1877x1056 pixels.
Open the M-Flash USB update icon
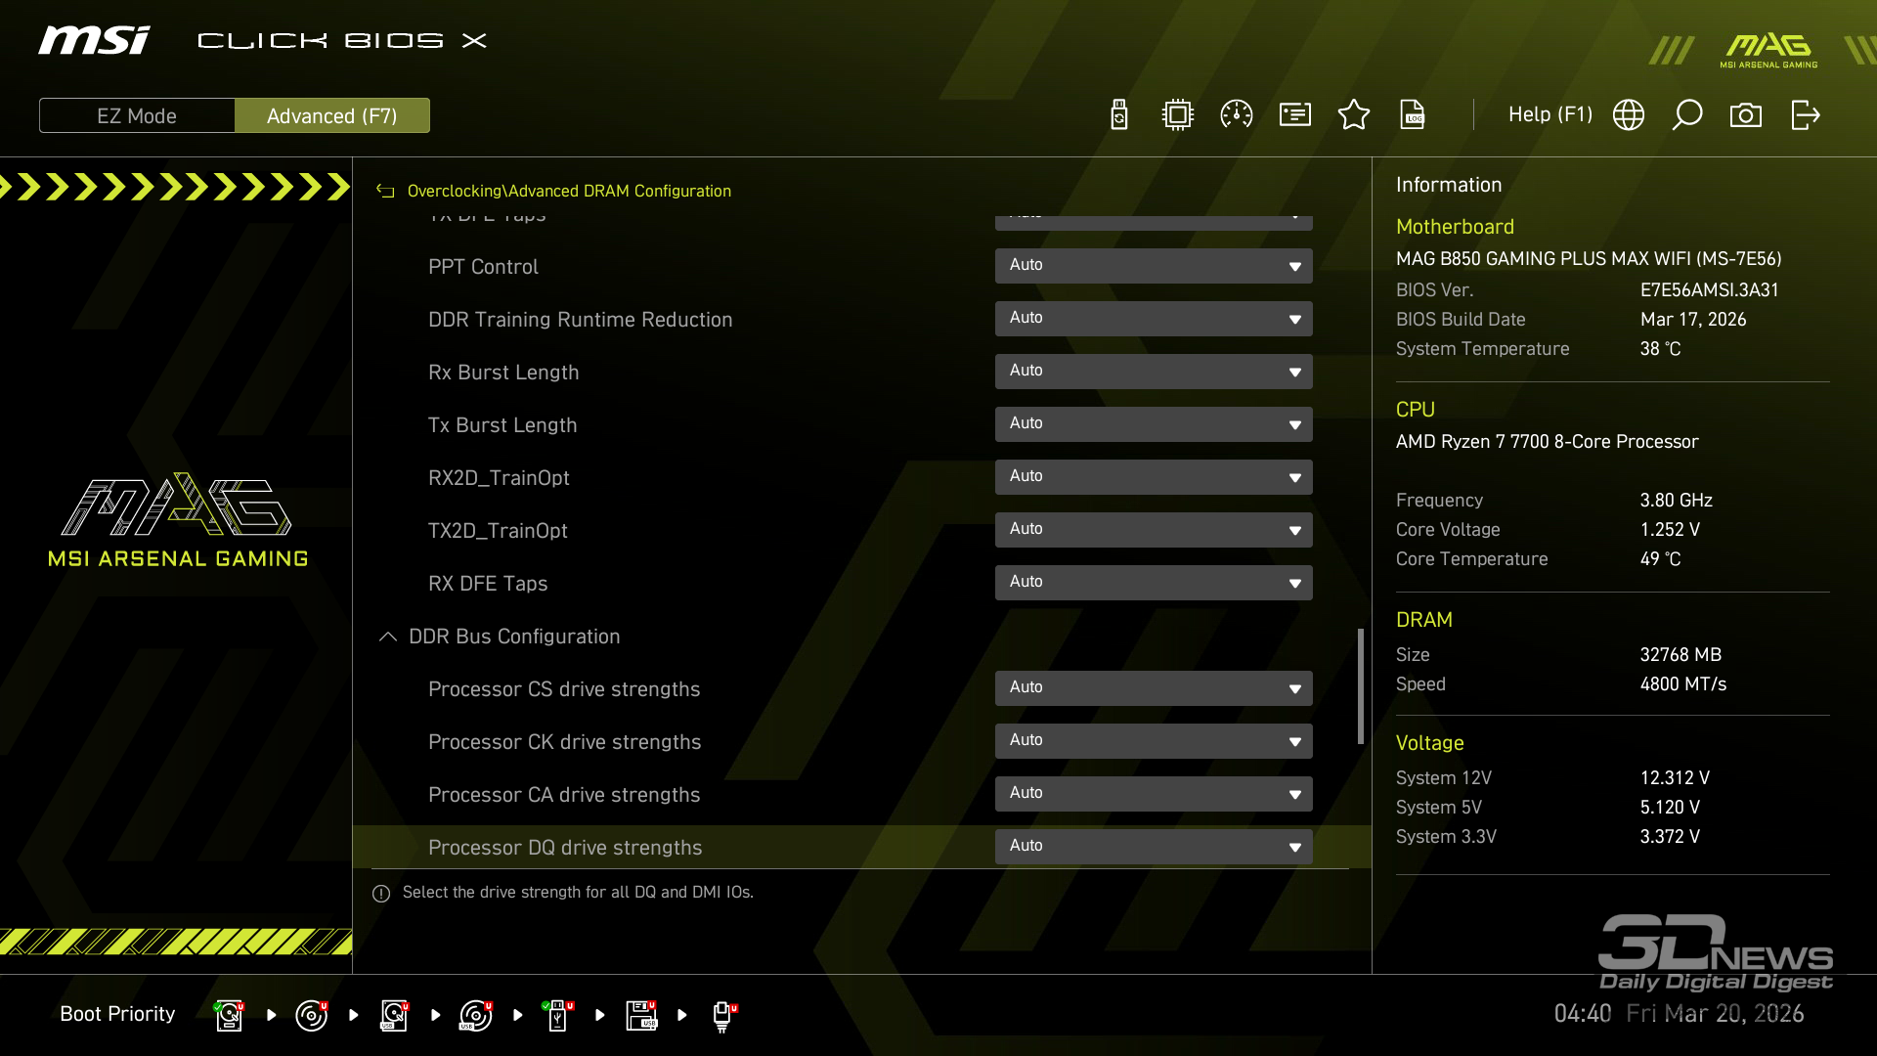(1119, 115)
